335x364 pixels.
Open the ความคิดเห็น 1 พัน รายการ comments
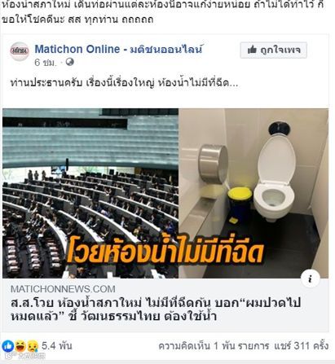click(x=214, y=346)
